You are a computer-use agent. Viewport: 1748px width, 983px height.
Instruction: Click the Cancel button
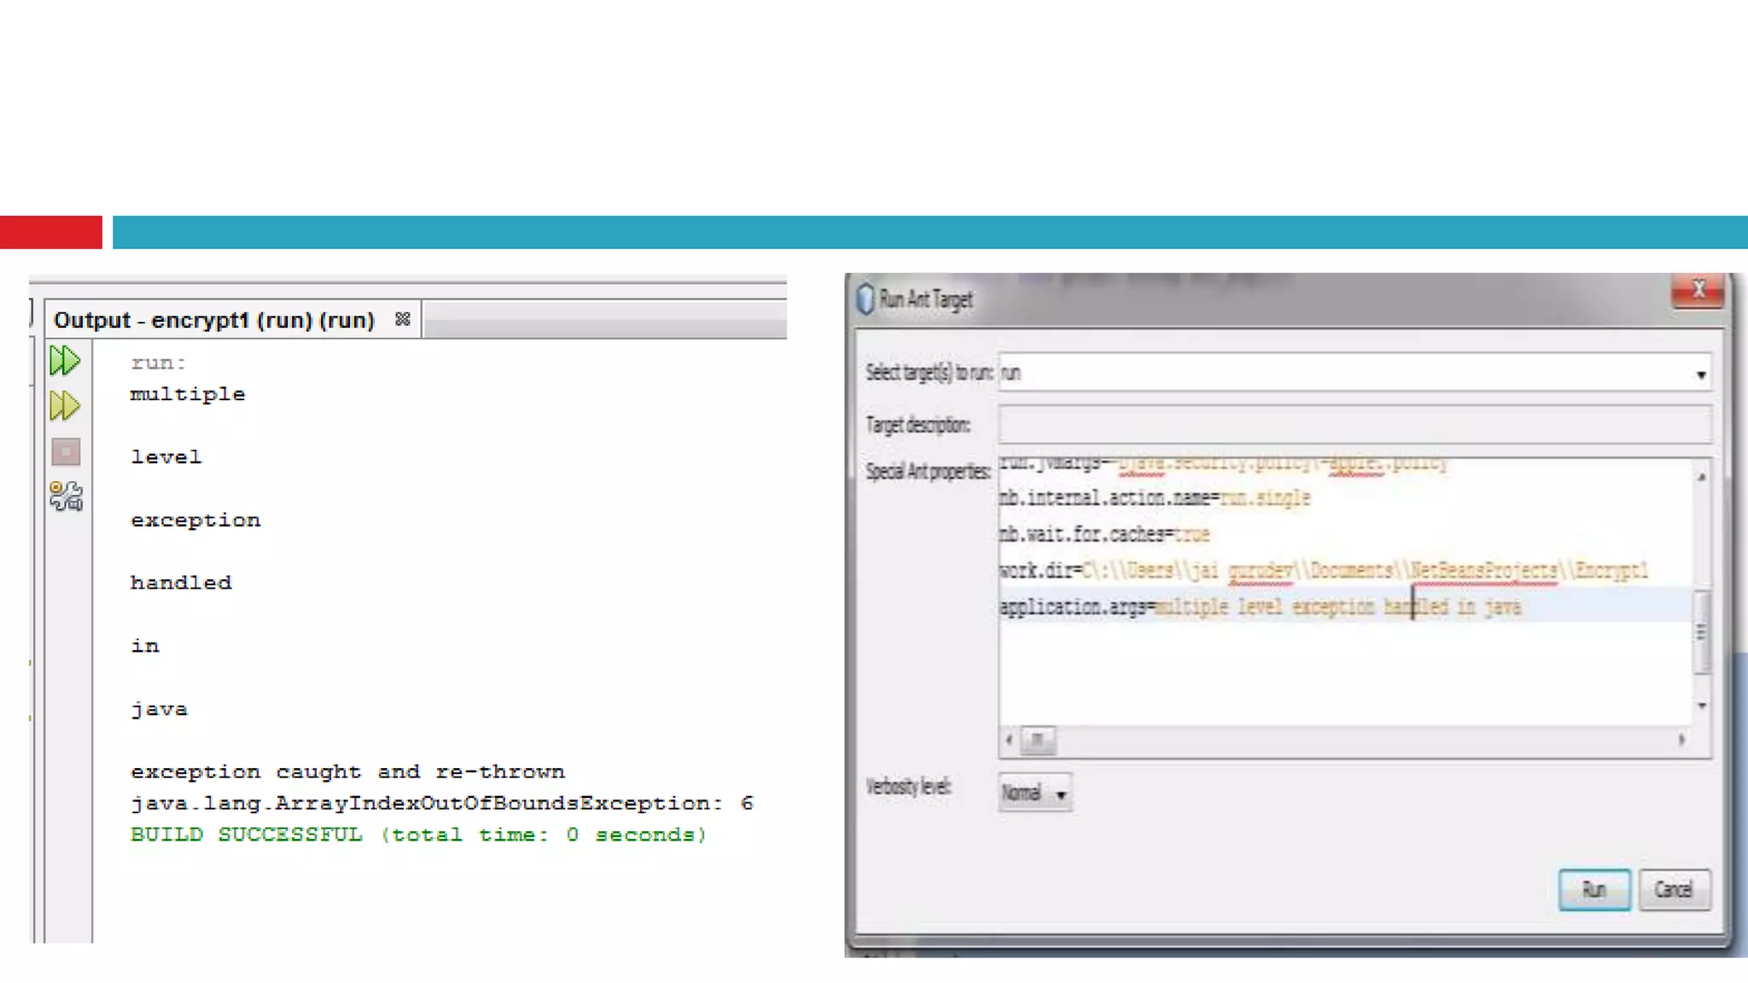(1674, 890)
